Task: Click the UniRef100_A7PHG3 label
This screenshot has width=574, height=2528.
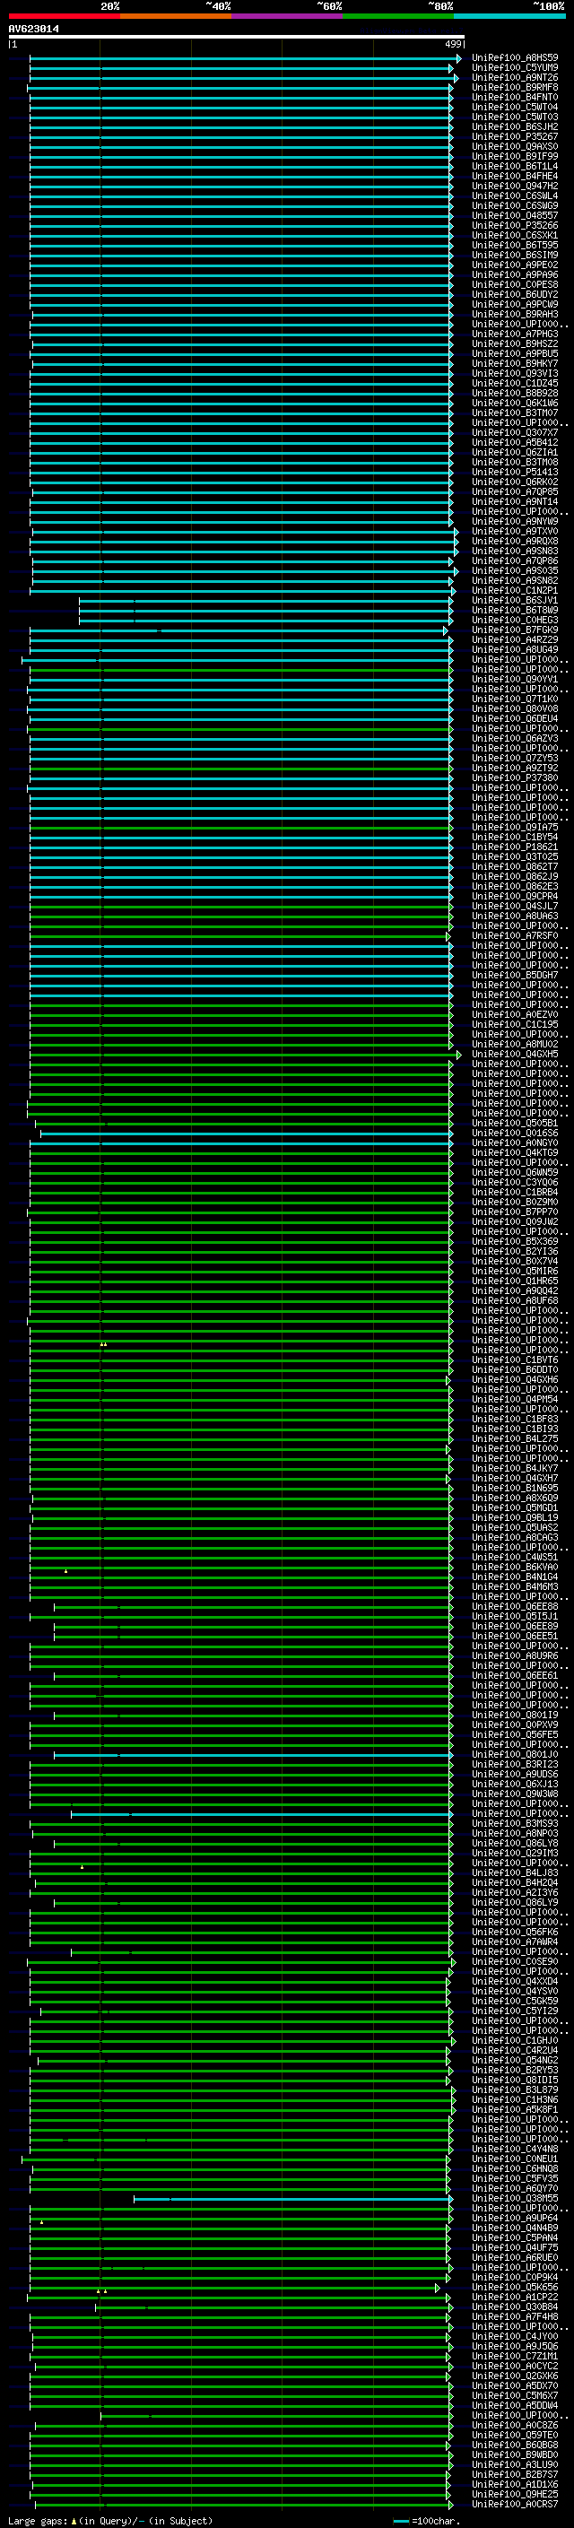Action: [x=515, y=334]
